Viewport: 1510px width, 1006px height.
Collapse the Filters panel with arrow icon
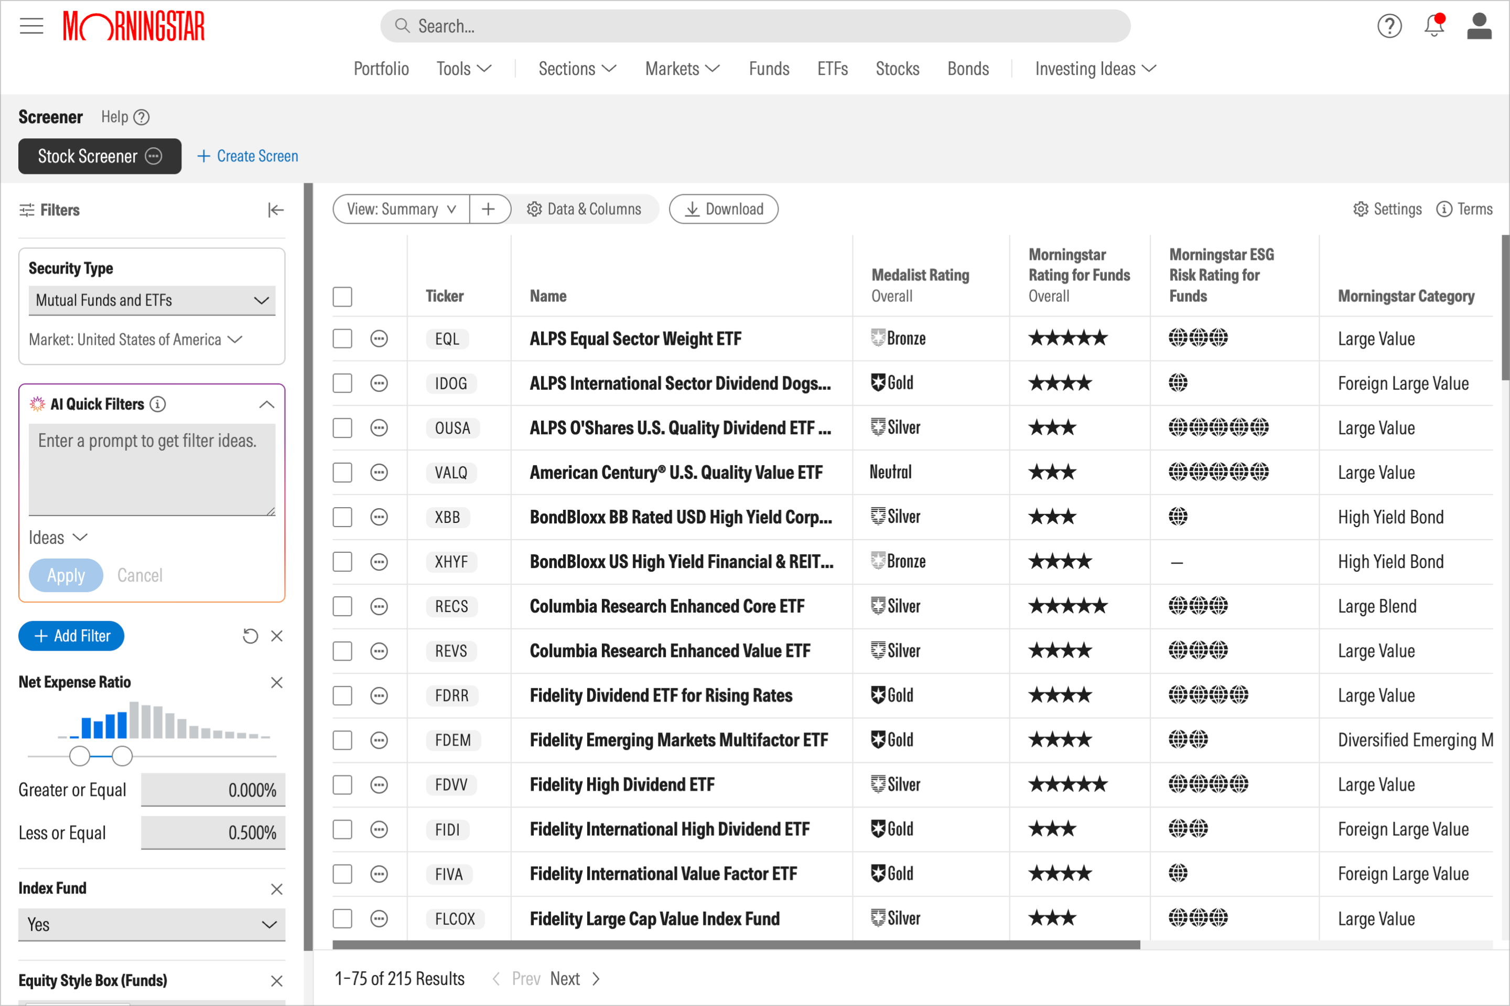click(275, 210)
